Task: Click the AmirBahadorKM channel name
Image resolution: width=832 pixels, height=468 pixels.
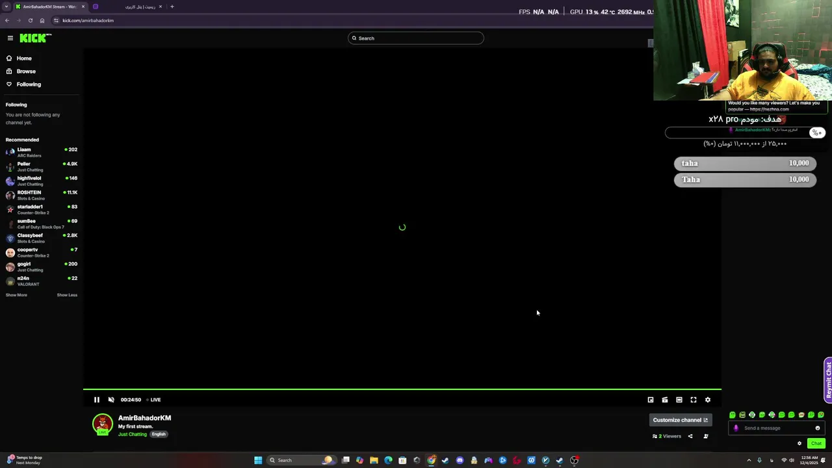Action: (x=144, y=418)
